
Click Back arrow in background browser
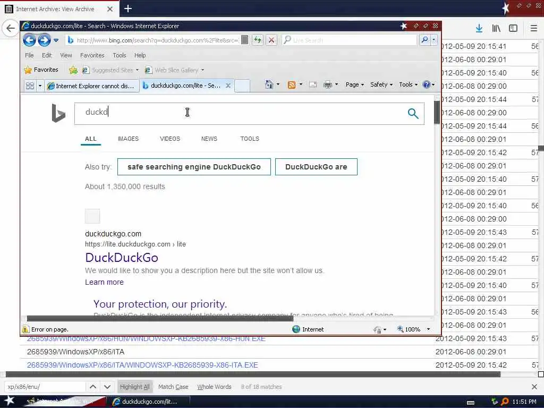[10, 28]
